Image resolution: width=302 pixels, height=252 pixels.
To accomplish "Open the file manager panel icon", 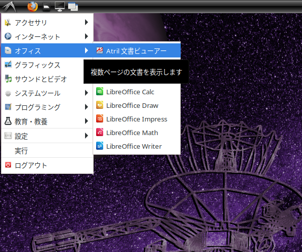I will click(x=46, y=7).
